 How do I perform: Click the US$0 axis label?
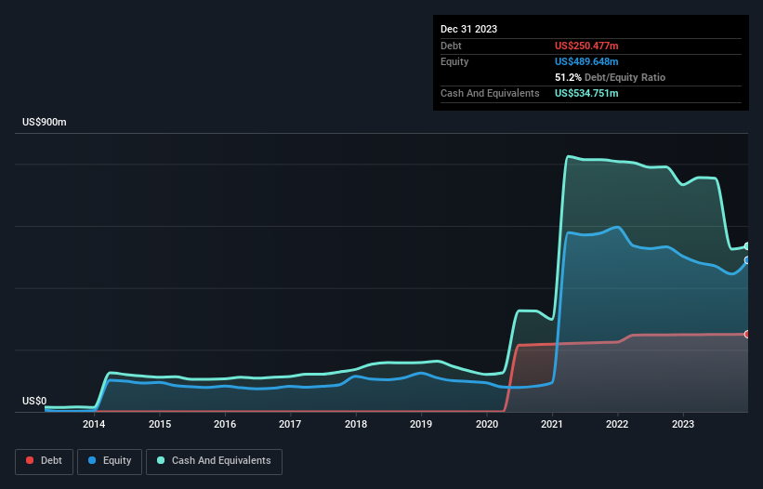click(34, 401)
